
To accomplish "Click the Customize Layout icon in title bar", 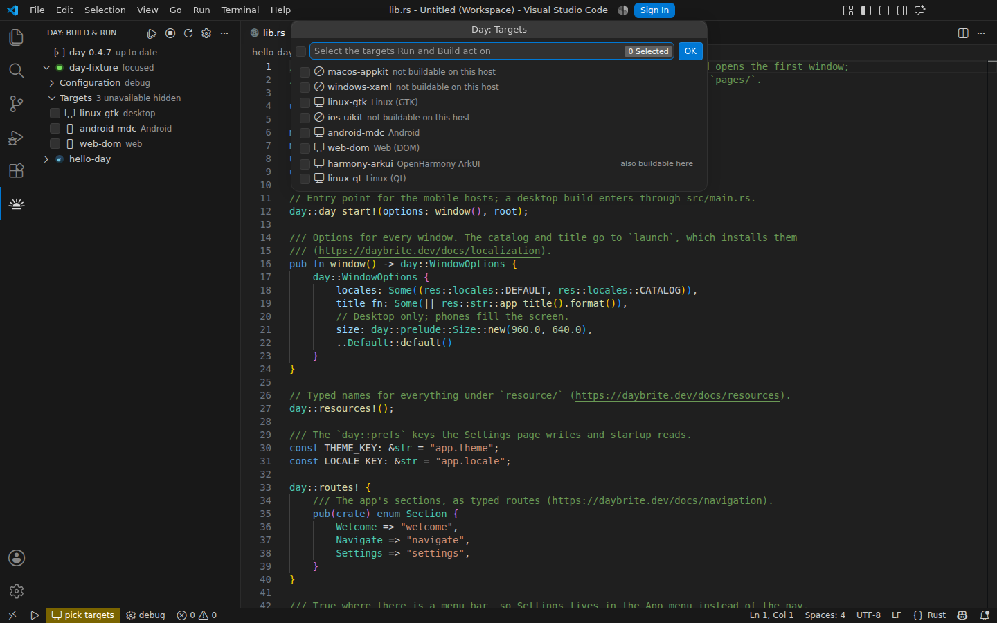I will 848,10.
